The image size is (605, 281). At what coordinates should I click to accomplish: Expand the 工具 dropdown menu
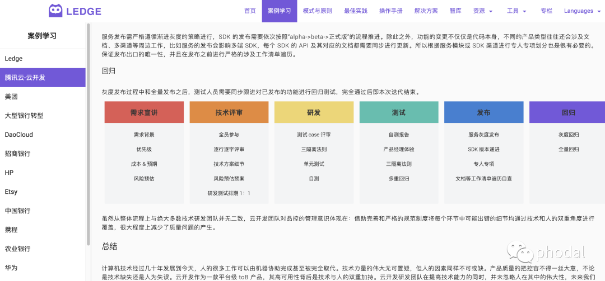[516, 11]
